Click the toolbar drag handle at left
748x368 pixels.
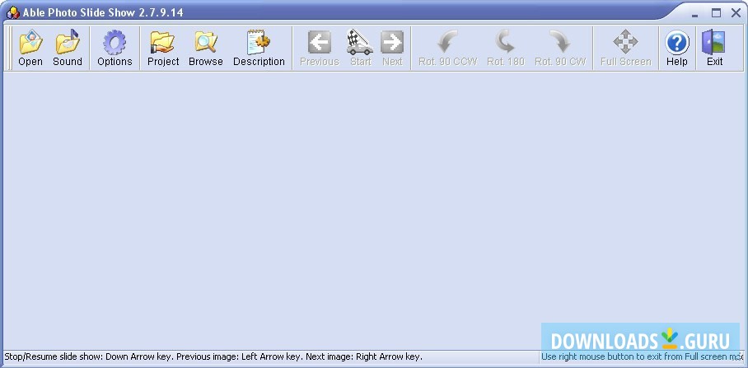[10, 48]
